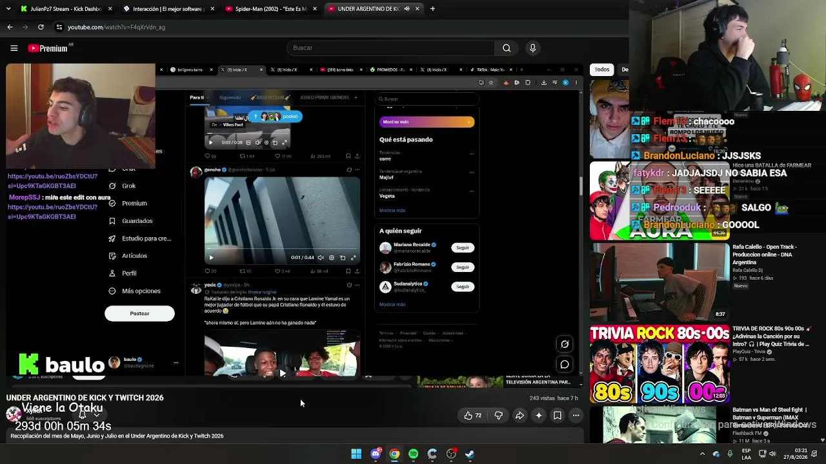Select Premium in the X sidebar

click(128, 203)
